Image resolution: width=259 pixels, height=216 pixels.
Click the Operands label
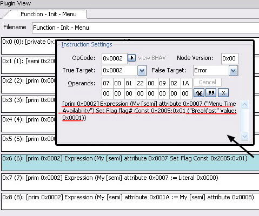pos(82,83)
